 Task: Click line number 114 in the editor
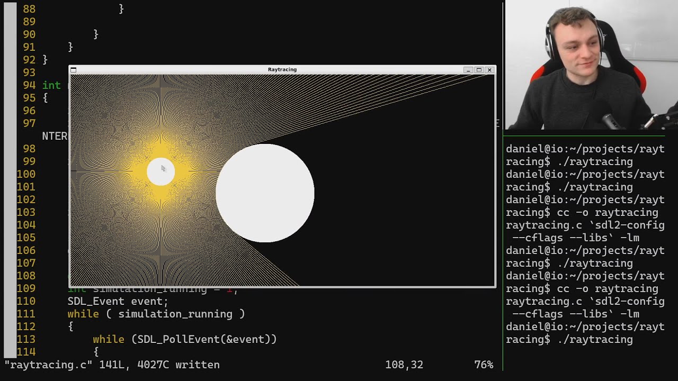[26, 352]
